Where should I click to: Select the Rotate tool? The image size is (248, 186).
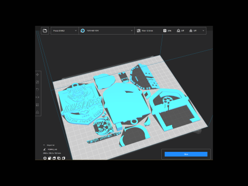click(x=37, y=89)
